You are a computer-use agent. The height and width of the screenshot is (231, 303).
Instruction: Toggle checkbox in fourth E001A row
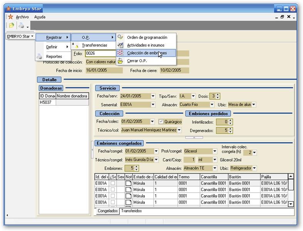[x=113, y=202]
